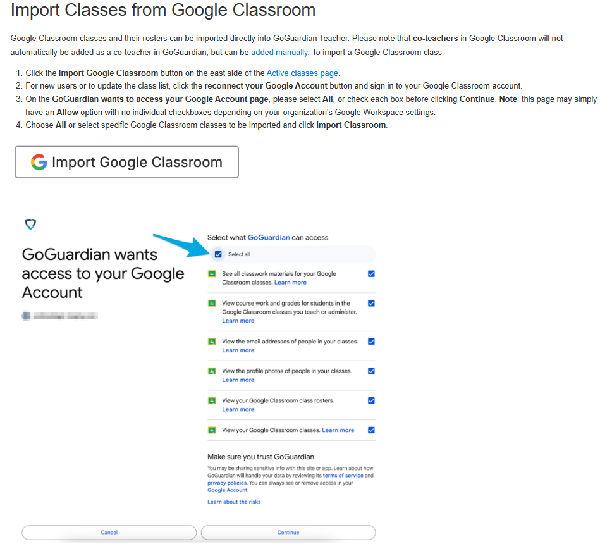Click Classroom icon beside 'View course work and grades'
Image resolution: width=600 pixels, height=544 pixels.
[x=212, y=303]
